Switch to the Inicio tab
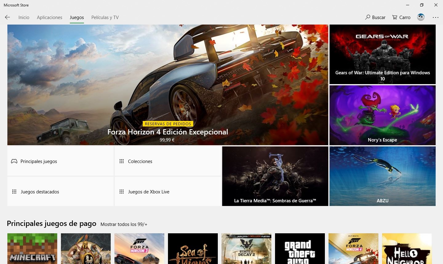The image size is (443, 264). (x=24, y=17)
